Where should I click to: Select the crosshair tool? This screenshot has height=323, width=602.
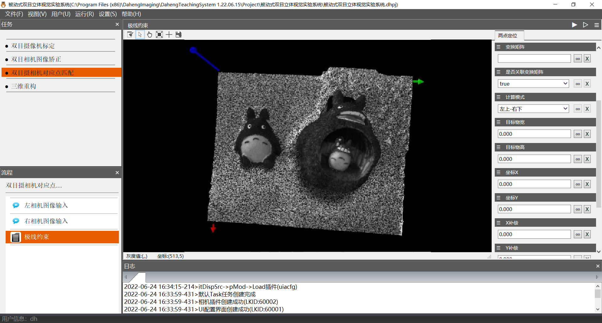coord(169,34)
